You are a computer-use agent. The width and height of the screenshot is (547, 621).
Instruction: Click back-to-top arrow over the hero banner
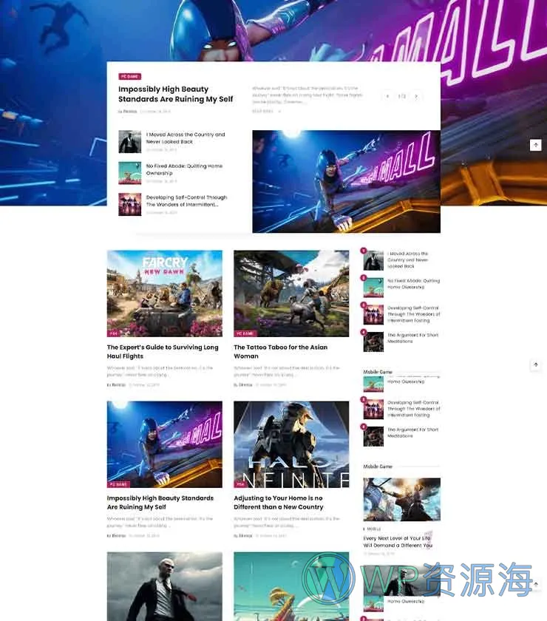coord(535,145)
